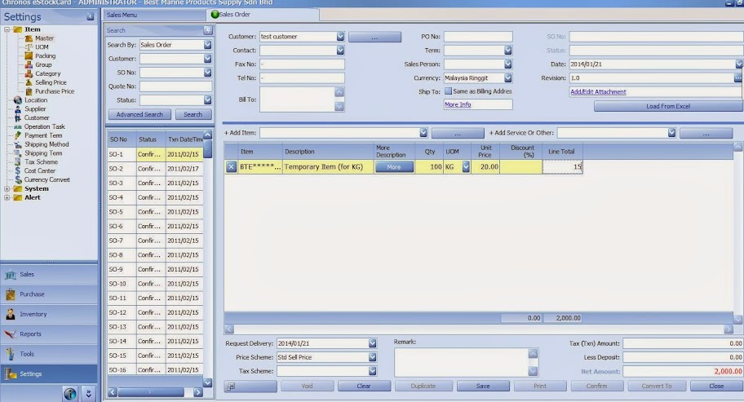Open the Search By dropdown

tap(208, 45)
